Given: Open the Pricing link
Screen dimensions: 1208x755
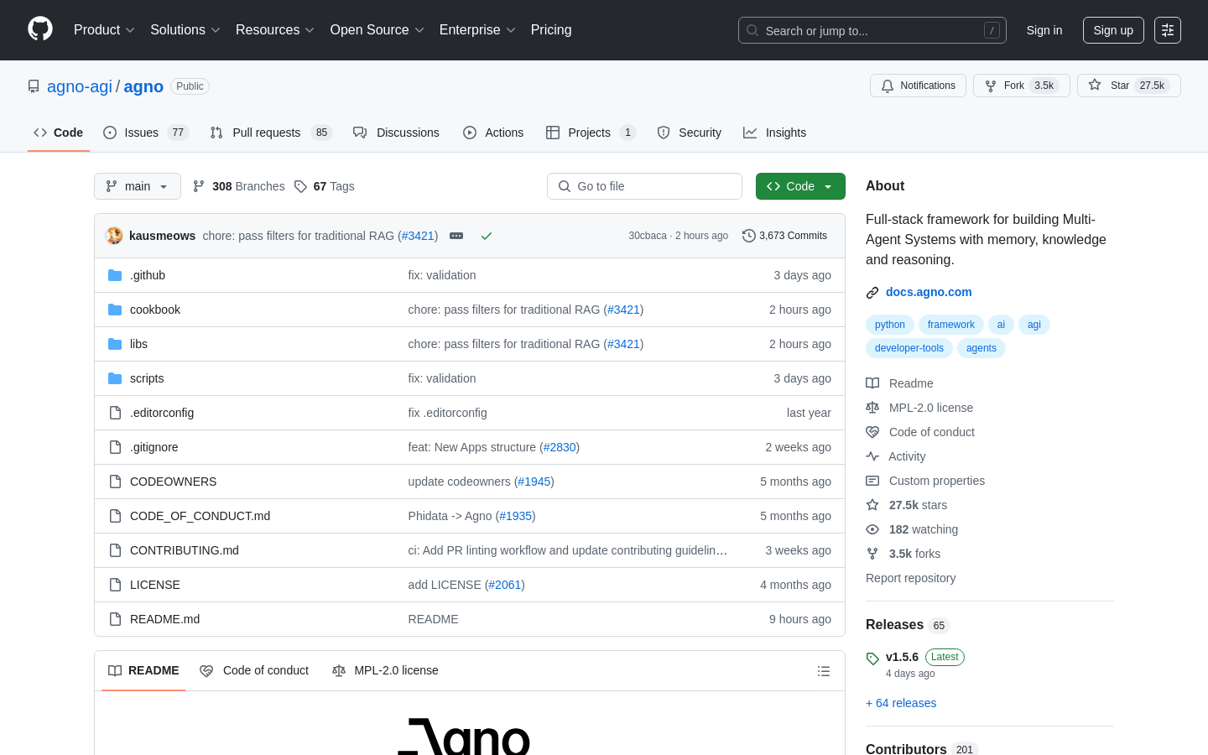Looking at the screenshot, I should [551, 30].
